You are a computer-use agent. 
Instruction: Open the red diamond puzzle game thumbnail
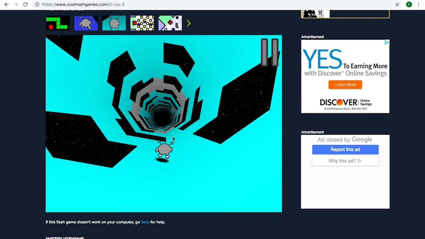(x=170, y=23)
